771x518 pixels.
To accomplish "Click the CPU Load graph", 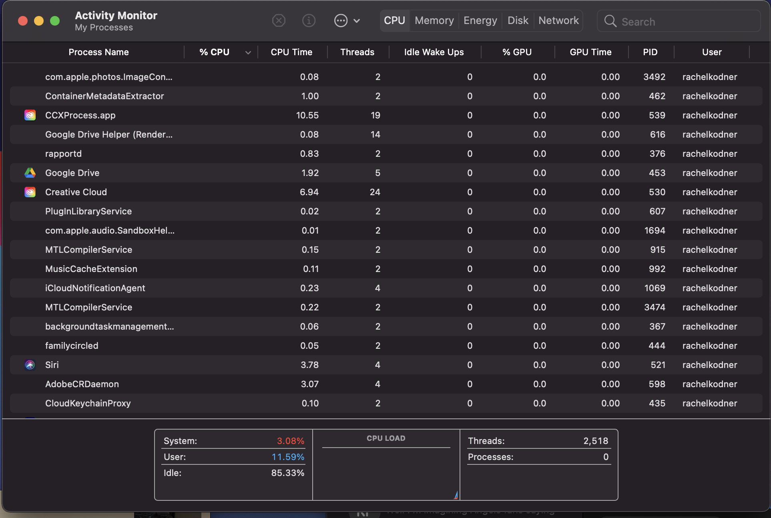I will [386, 472].
